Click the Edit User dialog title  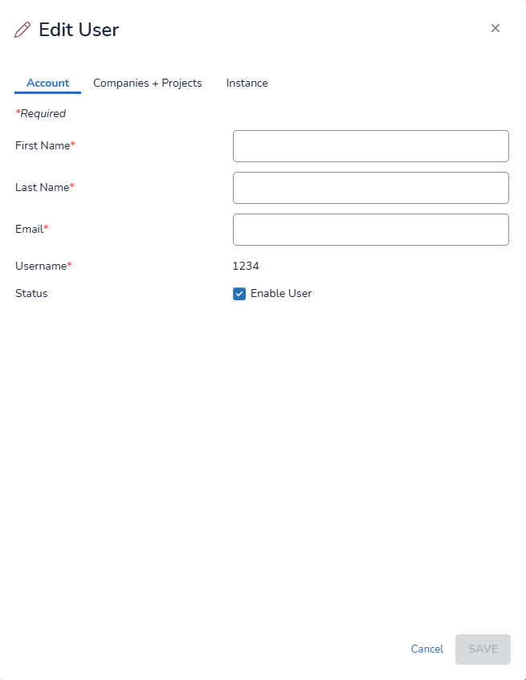(79, 31)
